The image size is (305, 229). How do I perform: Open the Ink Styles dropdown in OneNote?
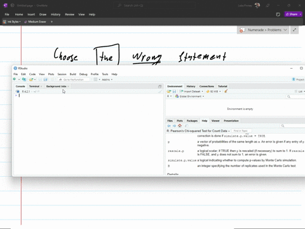click(x=12, y=22)
